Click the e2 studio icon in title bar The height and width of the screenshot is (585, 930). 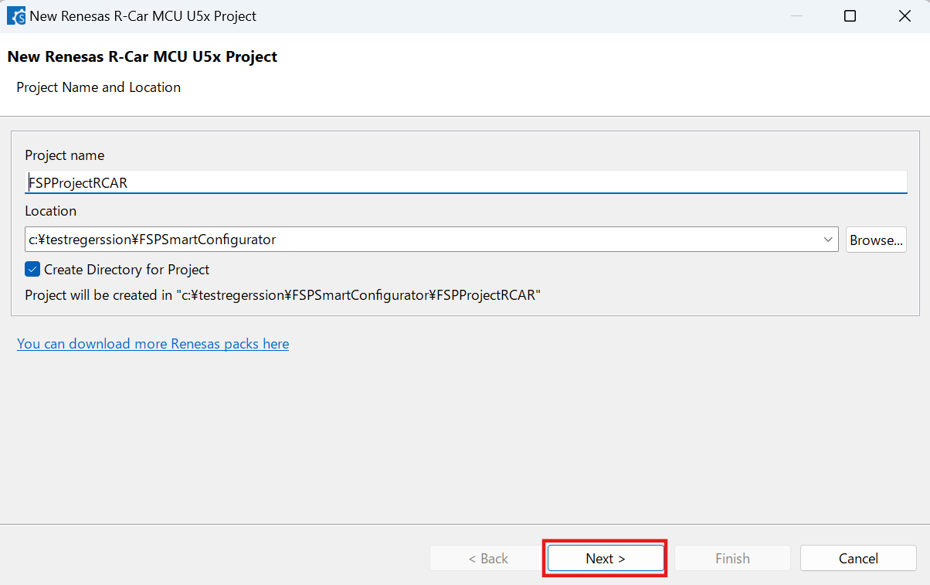click(x=15, y=15)
